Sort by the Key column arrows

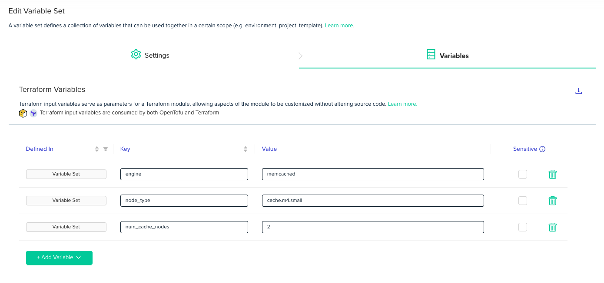[x=246, y=149]
